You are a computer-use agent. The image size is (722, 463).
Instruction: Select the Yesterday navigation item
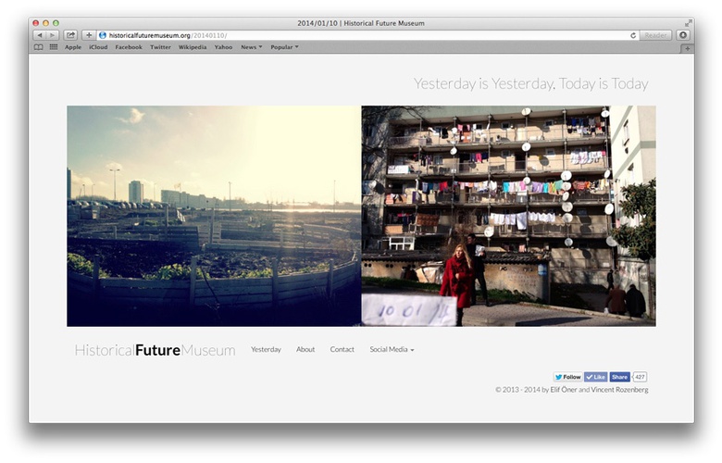266,349
